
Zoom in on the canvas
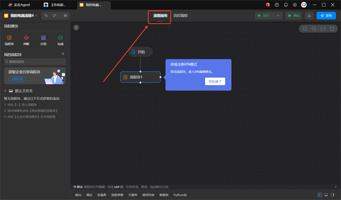pyautogui.click(x=305, y=29)
